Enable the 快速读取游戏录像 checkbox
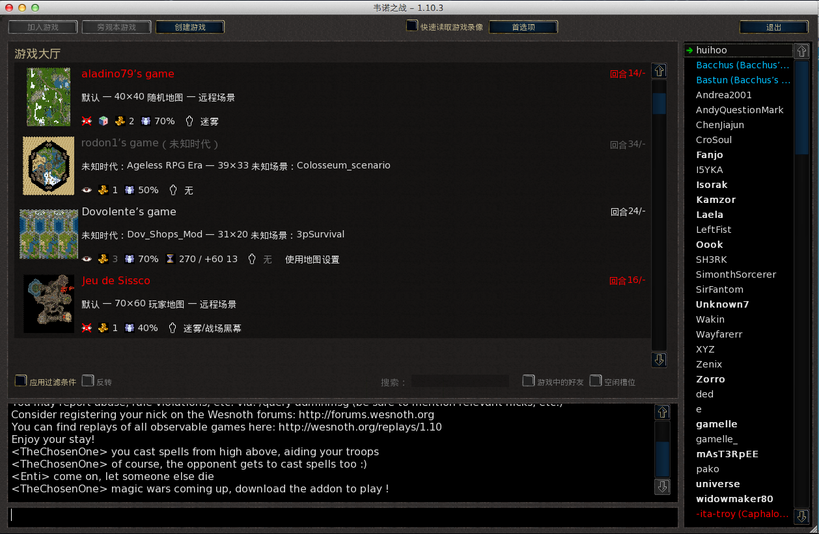Viewport: 819px width, 534px height. click(x=412, y=26)
